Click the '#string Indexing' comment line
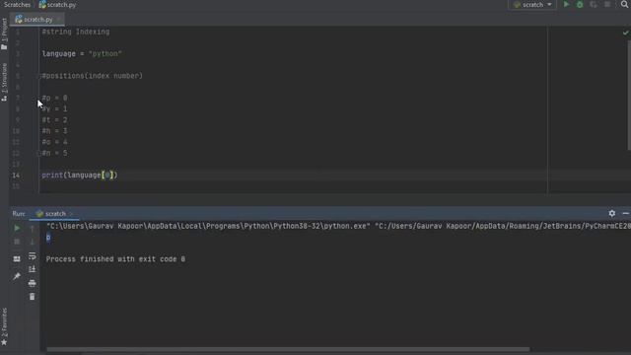The width and height of the screenshot is (631, 355). coord(76,32)
